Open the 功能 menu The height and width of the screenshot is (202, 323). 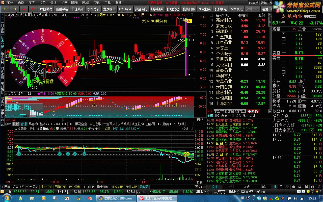click(21, 3)
